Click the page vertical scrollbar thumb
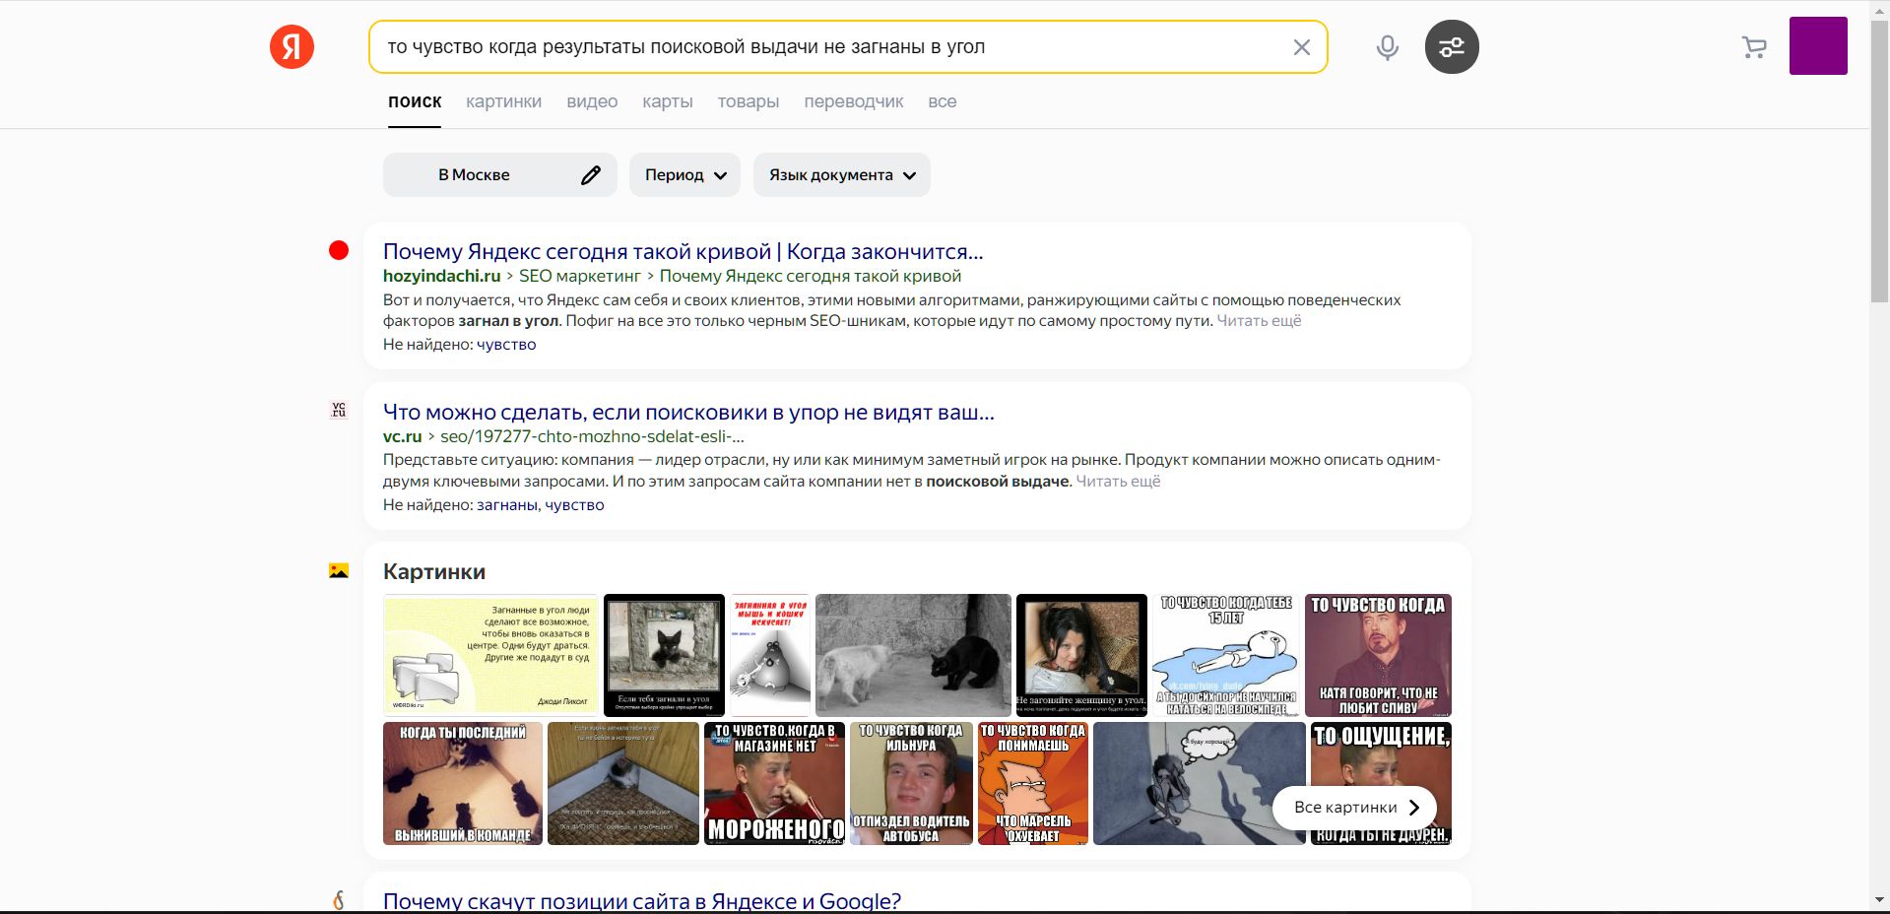1890x914 pixels. pos(1879,160)
